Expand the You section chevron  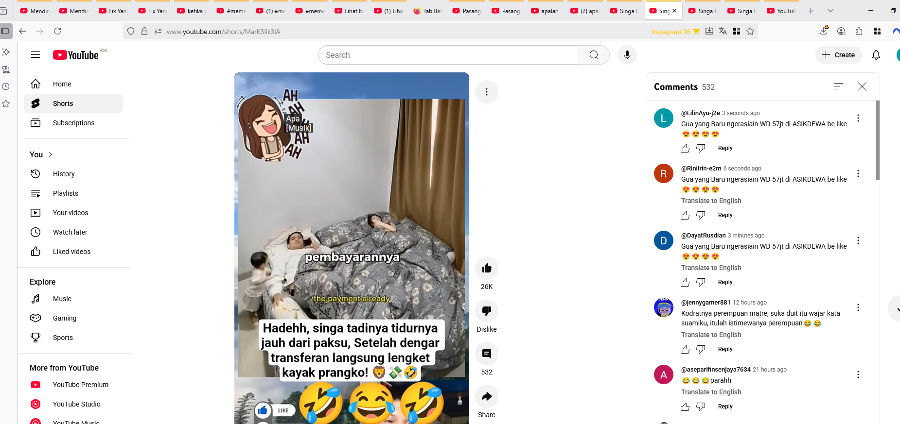point(51,154)
